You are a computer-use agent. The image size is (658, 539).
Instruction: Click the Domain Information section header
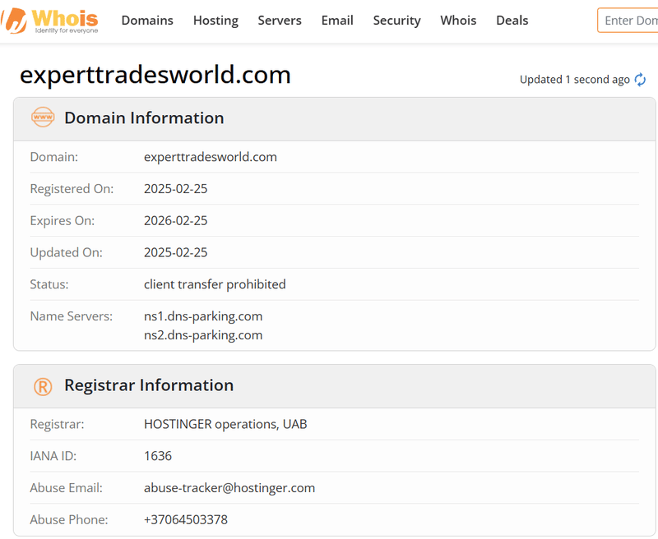coord(335,119)
